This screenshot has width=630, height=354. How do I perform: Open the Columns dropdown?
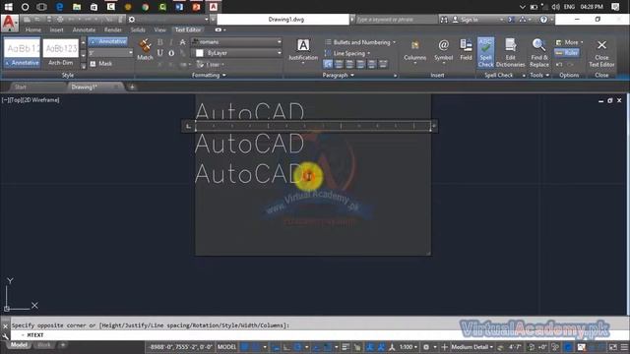pyautogui.click(x=415, y=51)
